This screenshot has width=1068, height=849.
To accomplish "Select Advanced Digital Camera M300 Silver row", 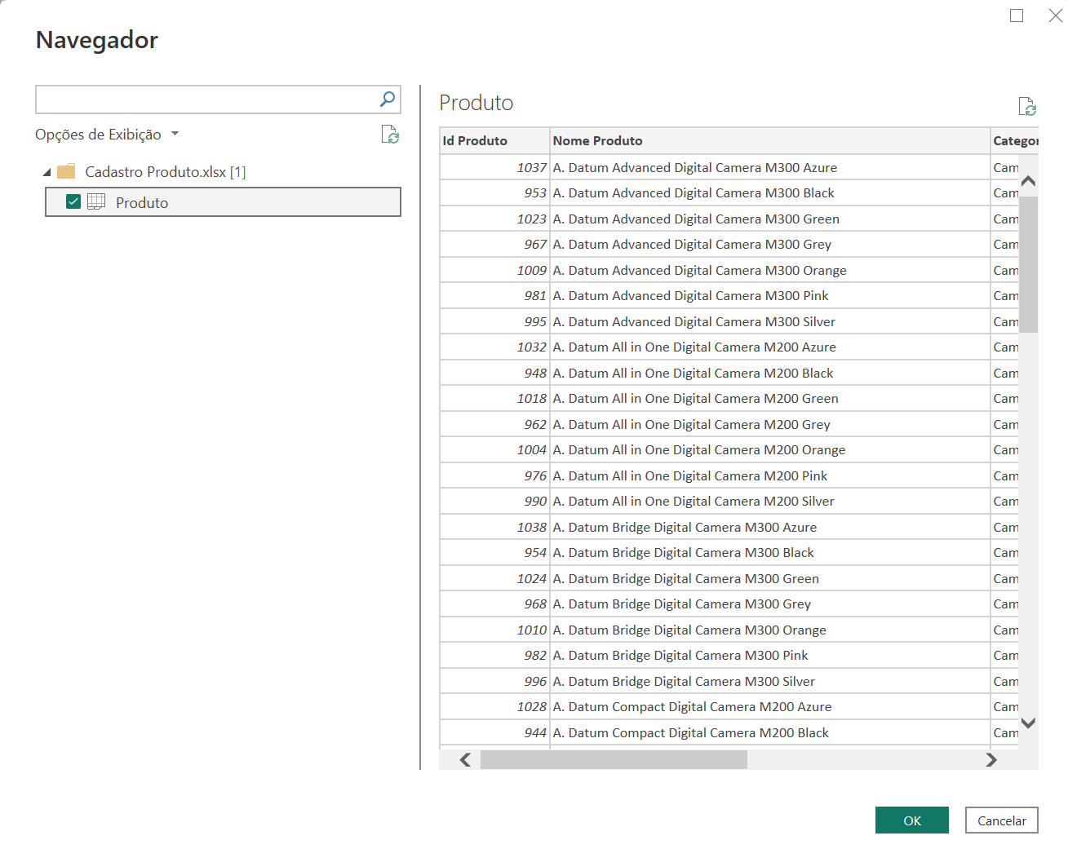I will point(729,321).
